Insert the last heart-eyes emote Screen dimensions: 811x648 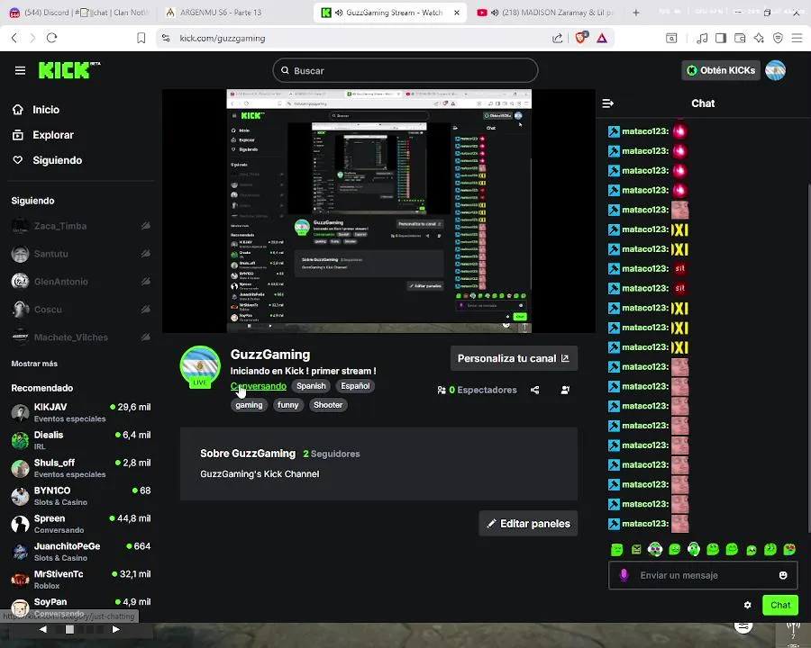[x=789, y=549]
